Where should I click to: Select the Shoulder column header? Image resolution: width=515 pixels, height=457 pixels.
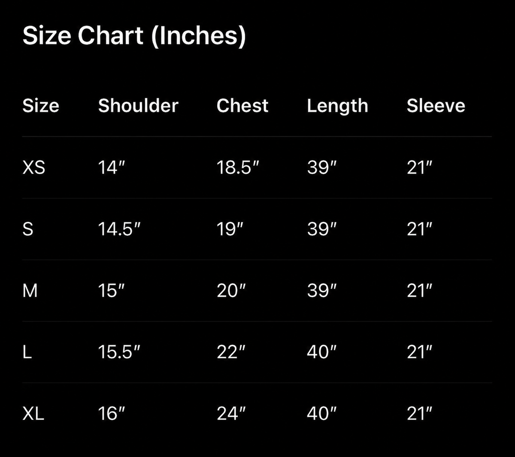(138, 105)
